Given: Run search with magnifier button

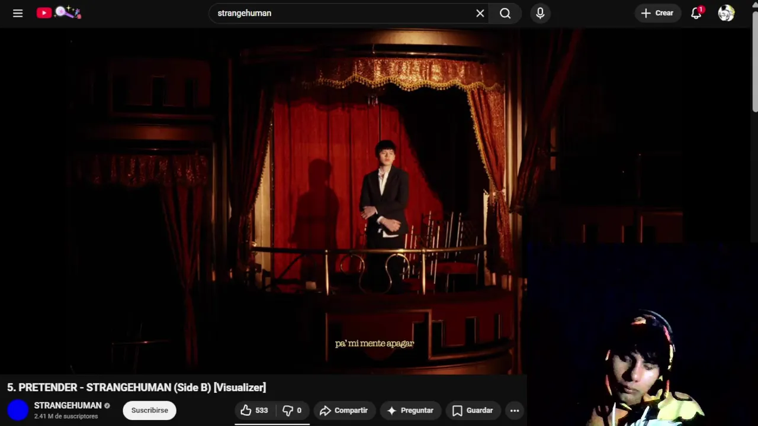Looking at the screenshot, I should (505, 13).
